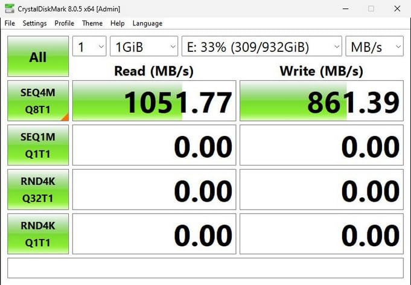Expand the test count dropdown showing 1
This screenshot has width=411, height=285.
[89, 46]
